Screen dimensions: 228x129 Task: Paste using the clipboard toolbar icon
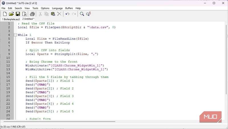53,14
